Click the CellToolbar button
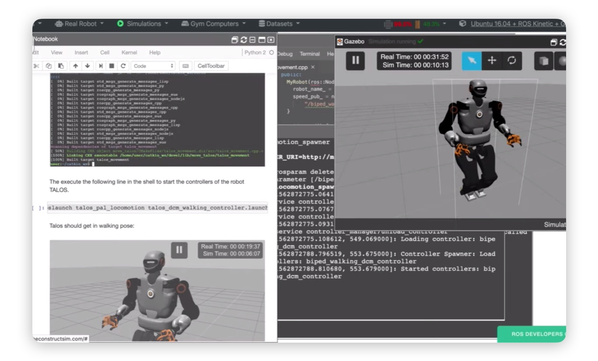The width and height of the screenshot is (598, 361). click(x=211, y=66)
